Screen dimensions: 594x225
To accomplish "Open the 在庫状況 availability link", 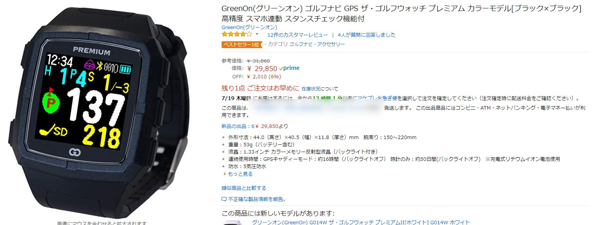I will [311, 89].
